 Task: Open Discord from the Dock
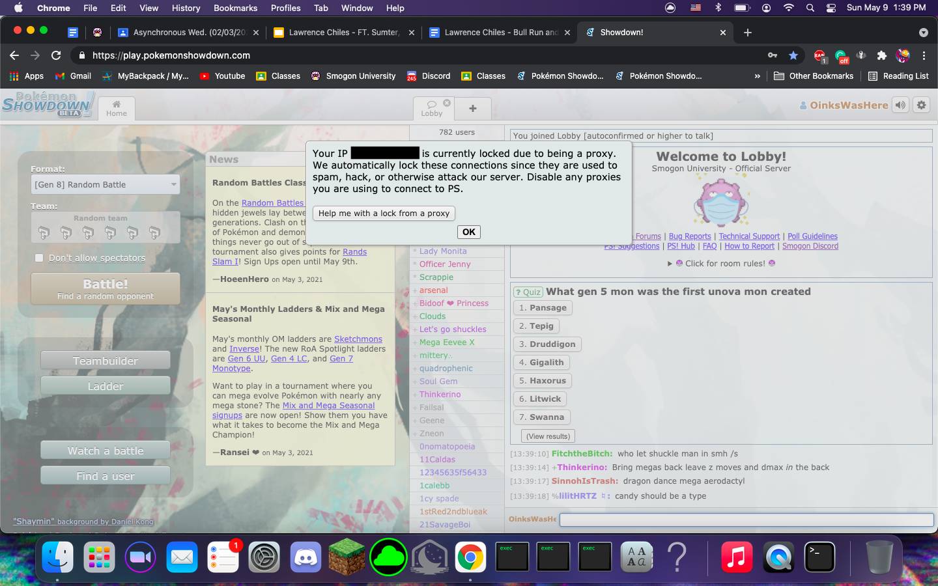point(306,557)
